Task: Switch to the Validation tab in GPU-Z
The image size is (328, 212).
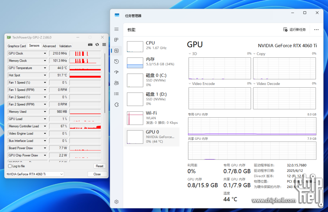Action: coord(65,46)
